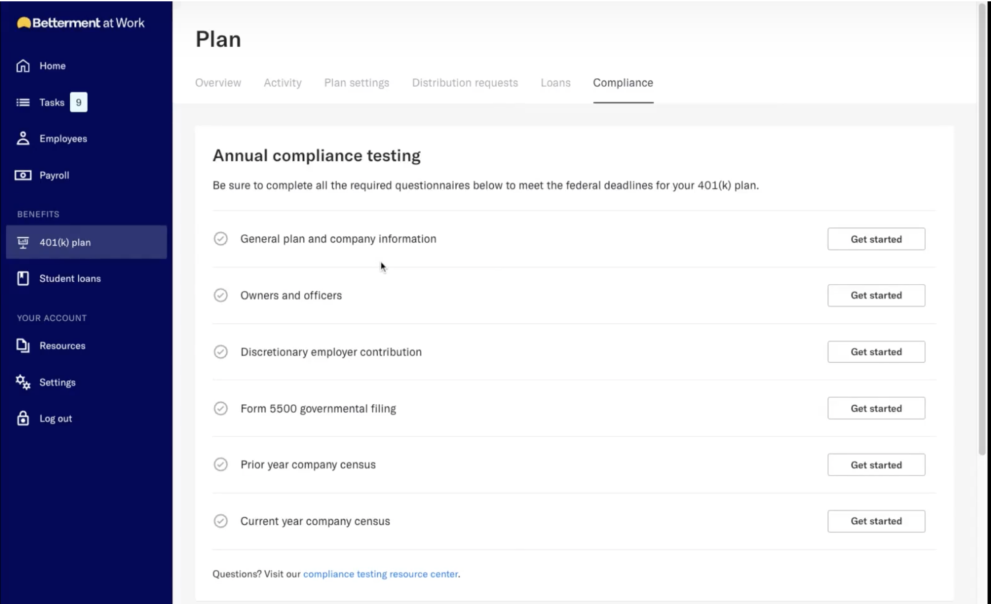Open the Student loans book icon
The height and width of the screenshot is (604, 991).
click(22, 278)
